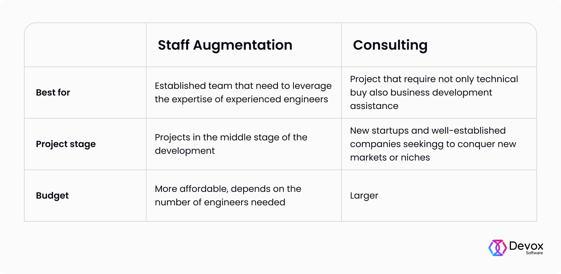
Task: Click the middle stage of development text
Action: (x=231, y=144)
